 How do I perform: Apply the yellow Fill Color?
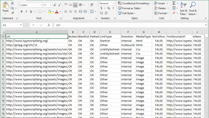coord(50,12)
